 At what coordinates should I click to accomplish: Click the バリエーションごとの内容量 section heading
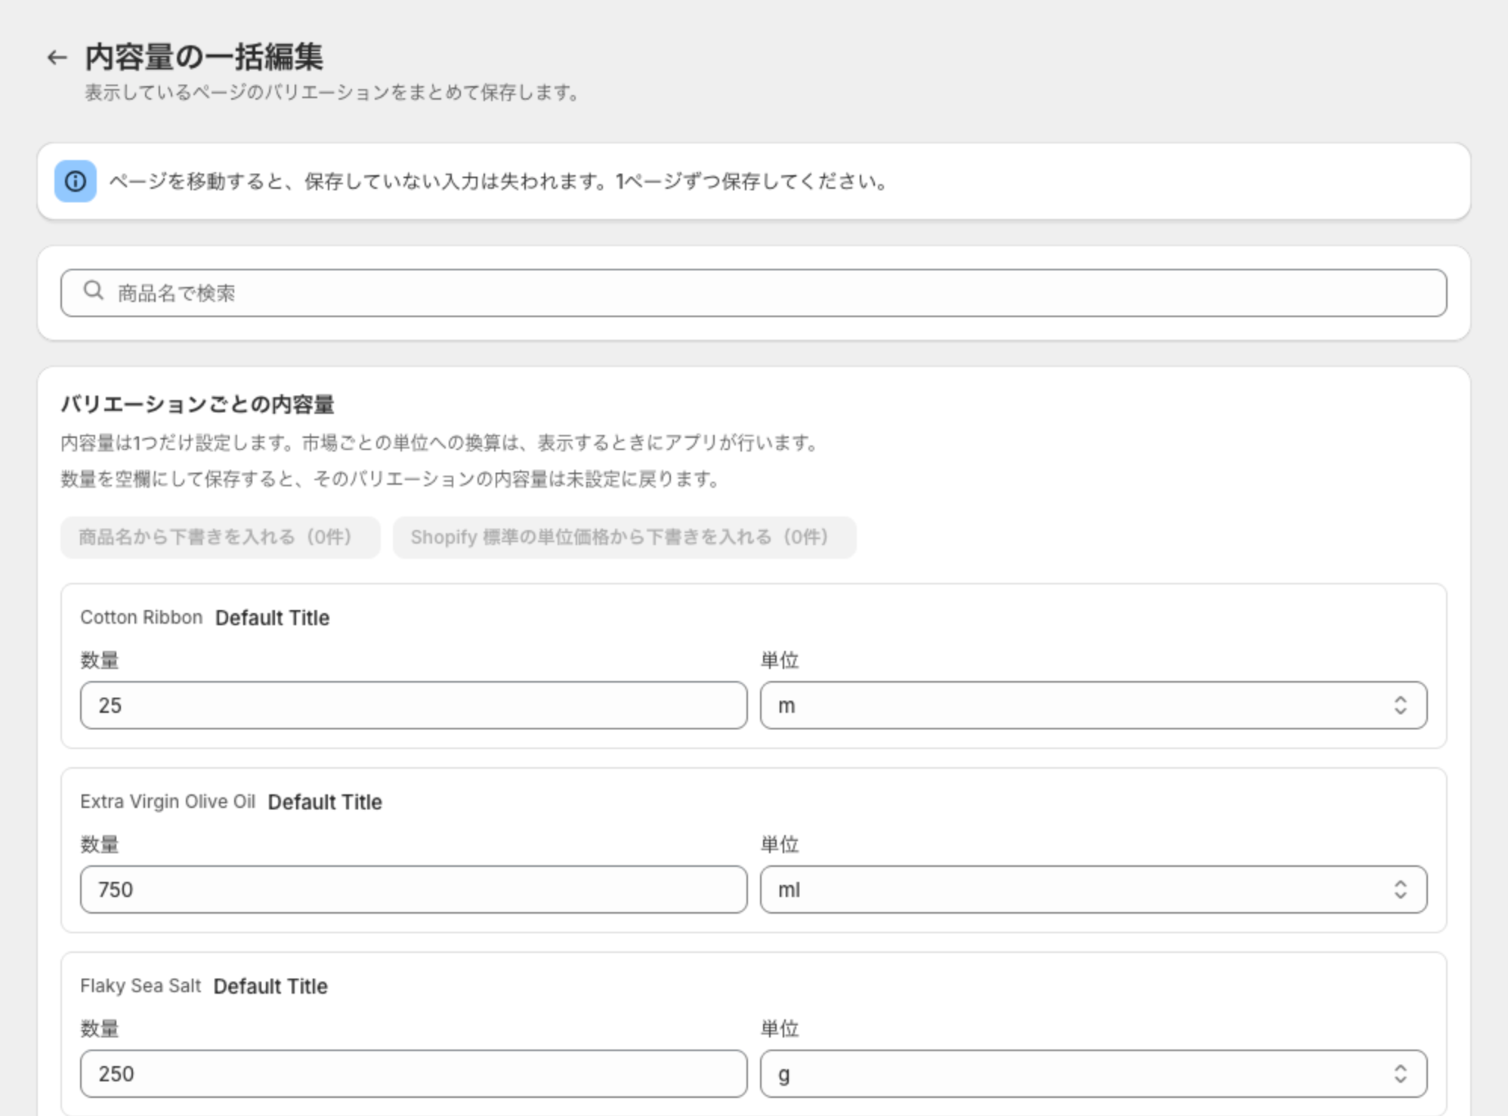coord(197,405)
